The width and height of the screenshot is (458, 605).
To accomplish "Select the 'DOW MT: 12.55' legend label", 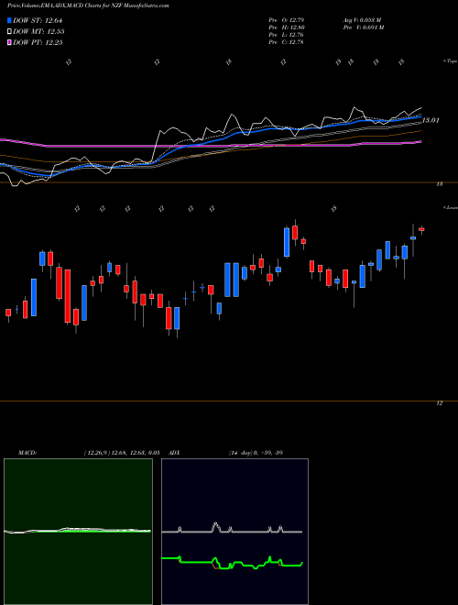I will click(38, 32).
